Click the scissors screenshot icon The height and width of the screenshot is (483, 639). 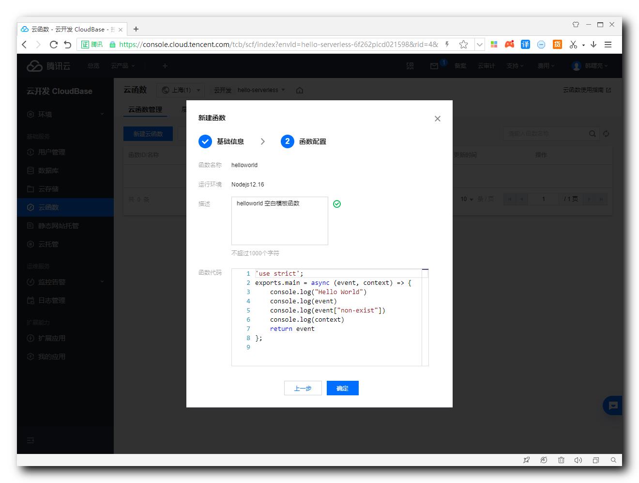[573, 45]
